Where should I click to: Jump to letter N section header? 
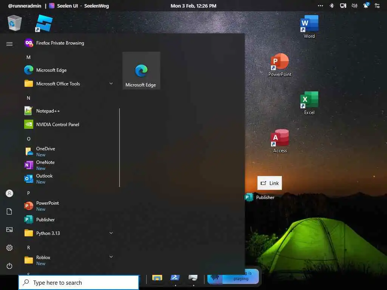28,98
